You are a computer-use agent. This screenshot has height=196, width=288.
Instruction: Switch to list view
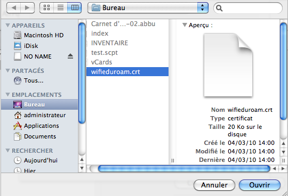tap(60, 7)
